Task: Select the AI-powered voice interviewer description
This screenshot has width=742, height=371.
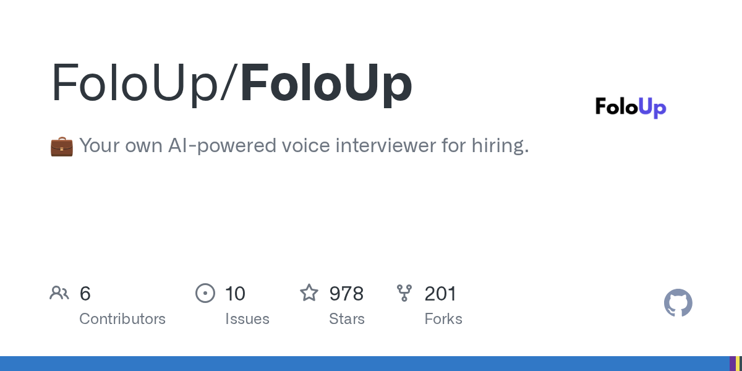Action: pos(304,146)
